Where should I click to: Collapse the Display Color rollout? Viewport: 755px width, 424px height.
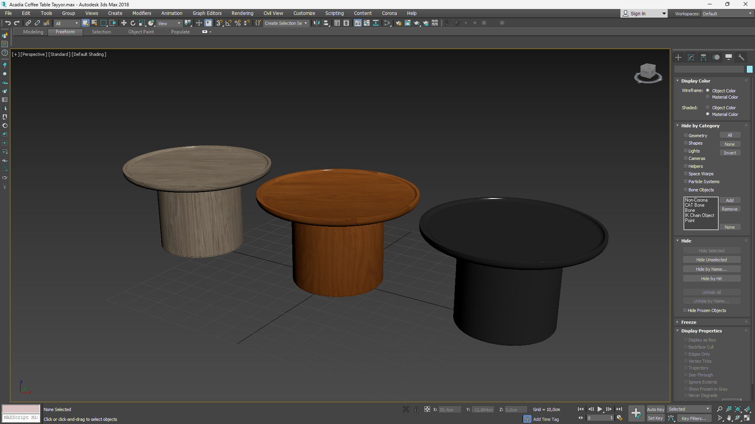(677, 81)
